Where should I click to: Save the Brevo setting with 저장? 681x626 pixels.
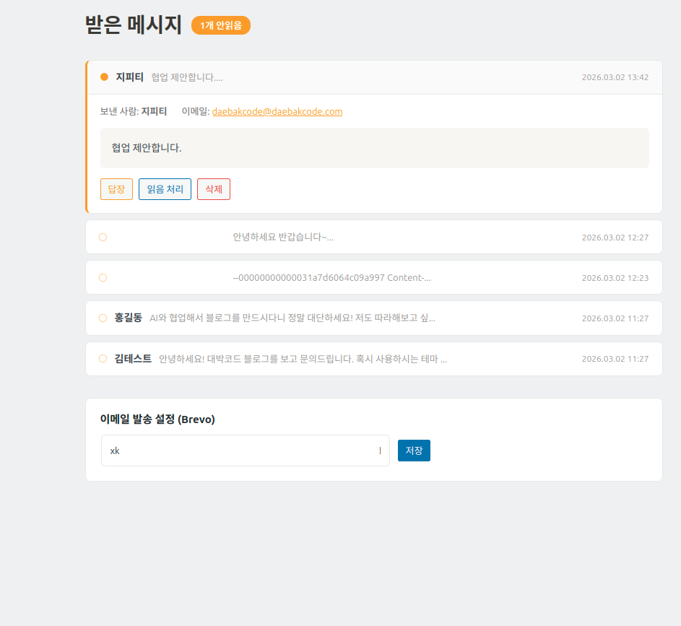414,451
